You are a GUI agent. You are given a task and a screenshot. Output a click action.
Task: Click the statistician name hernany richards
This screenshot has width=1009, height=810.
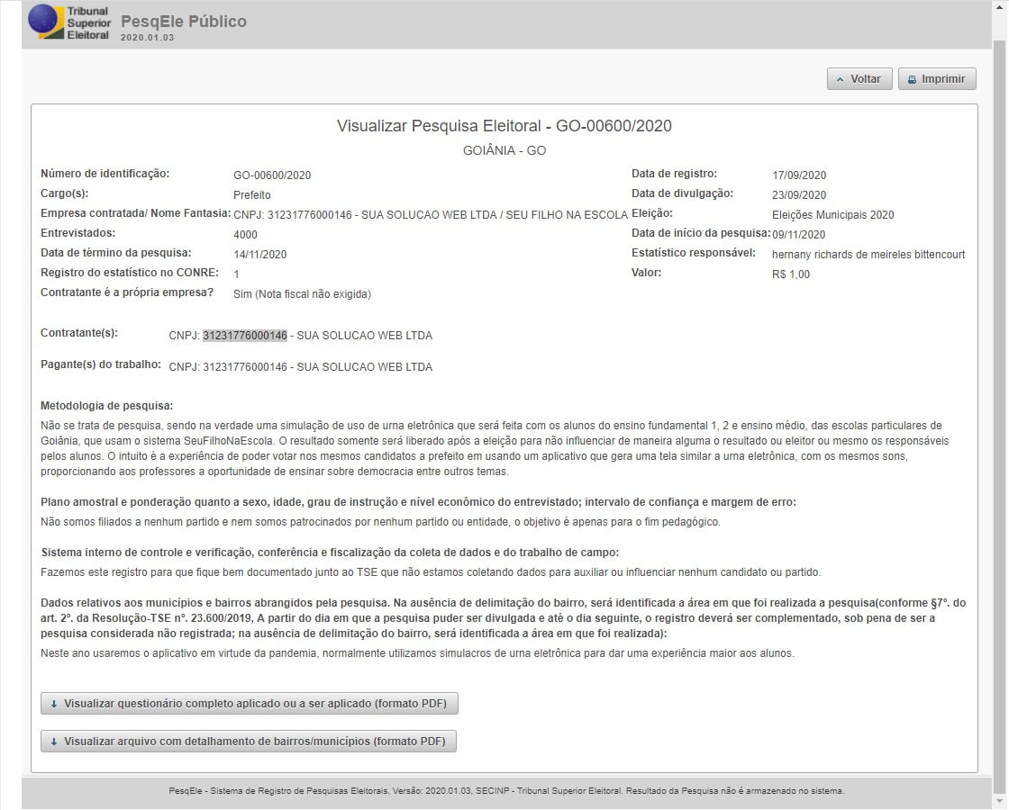[868, 255]
